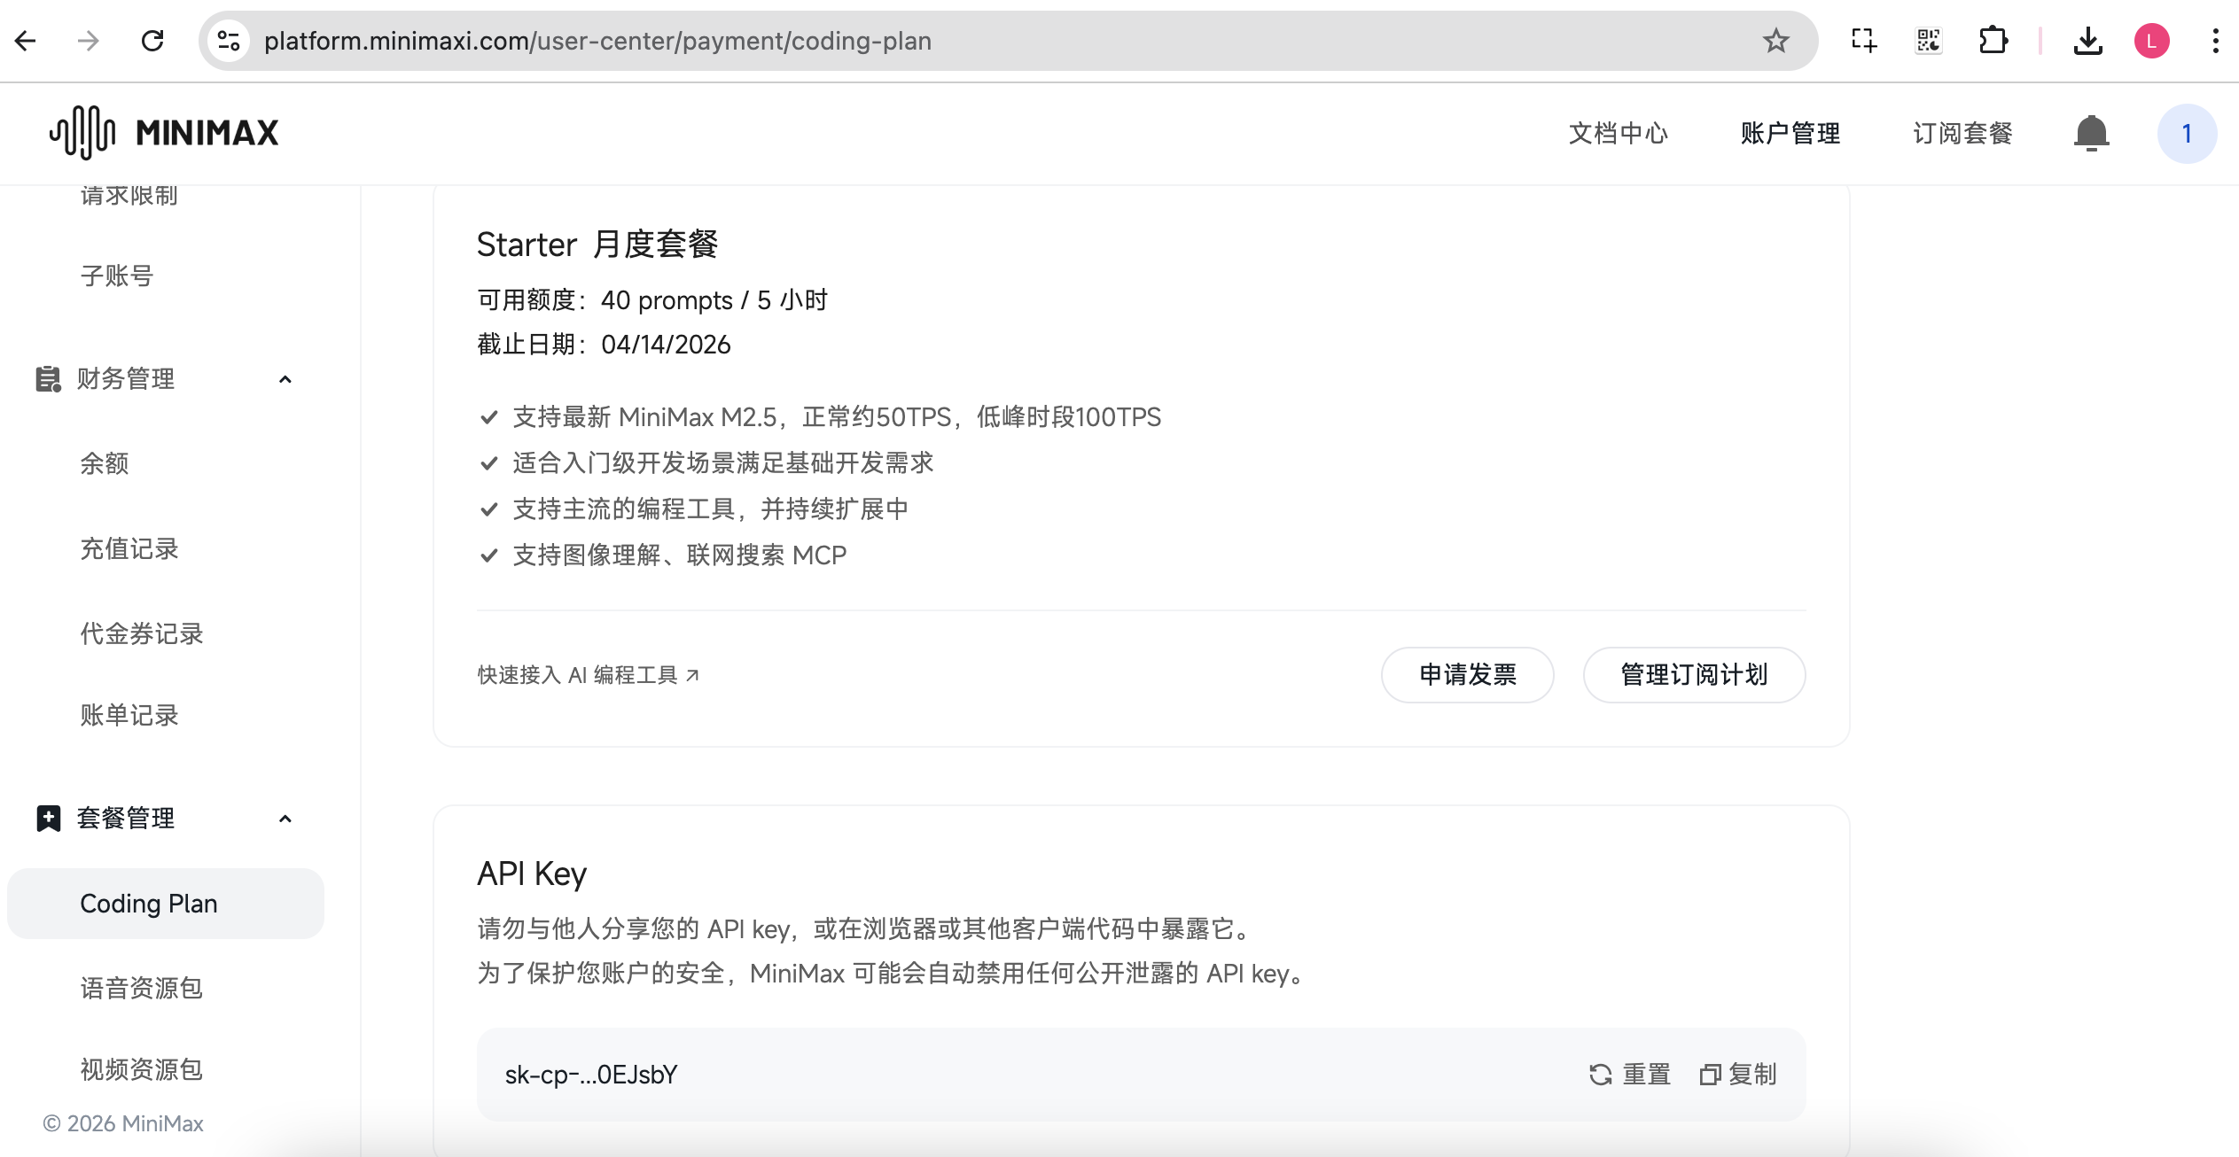Open the notification bell
2239x1157 pixels.
point(2092,133)
